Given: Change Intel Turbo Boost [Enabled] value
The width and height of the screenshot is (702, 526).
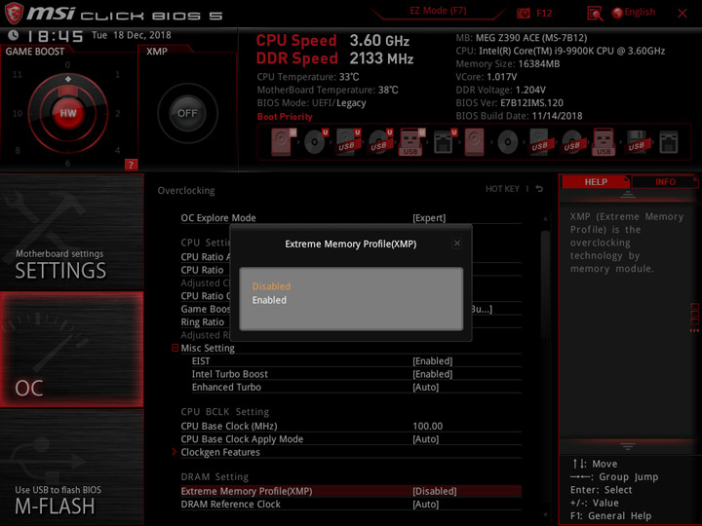Looking at the screenshot, I should coord(432,374).
